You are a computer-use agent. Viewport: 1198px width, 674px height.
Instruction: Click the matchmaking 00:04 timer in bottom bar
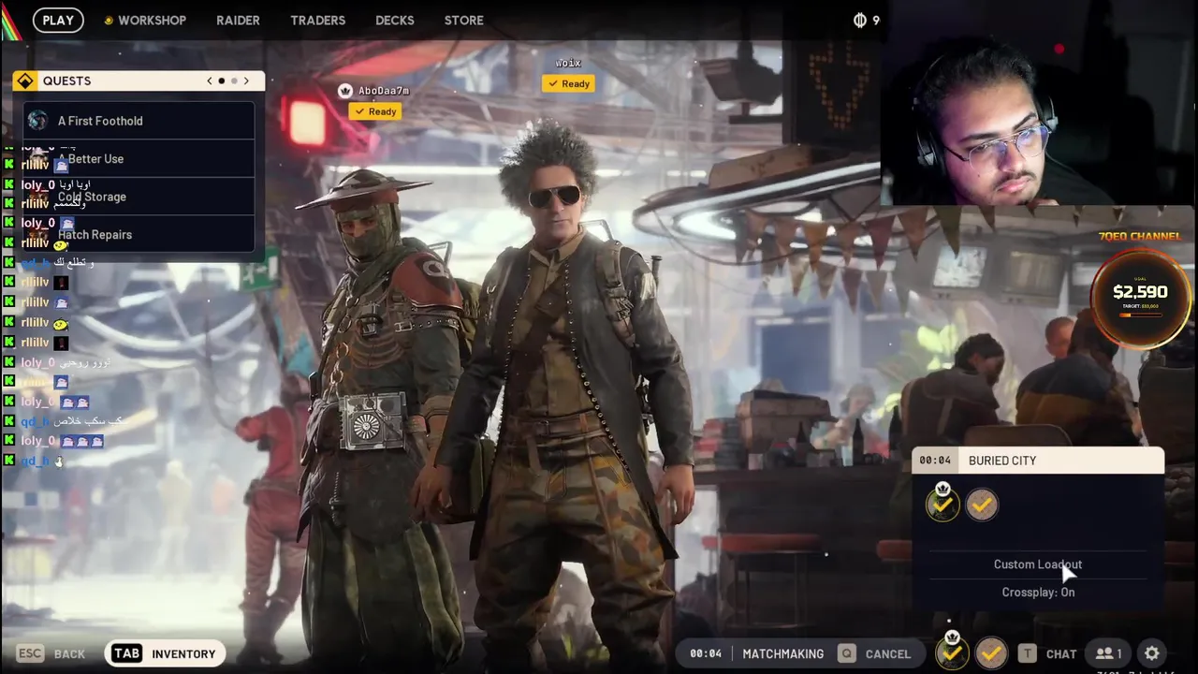706,653
